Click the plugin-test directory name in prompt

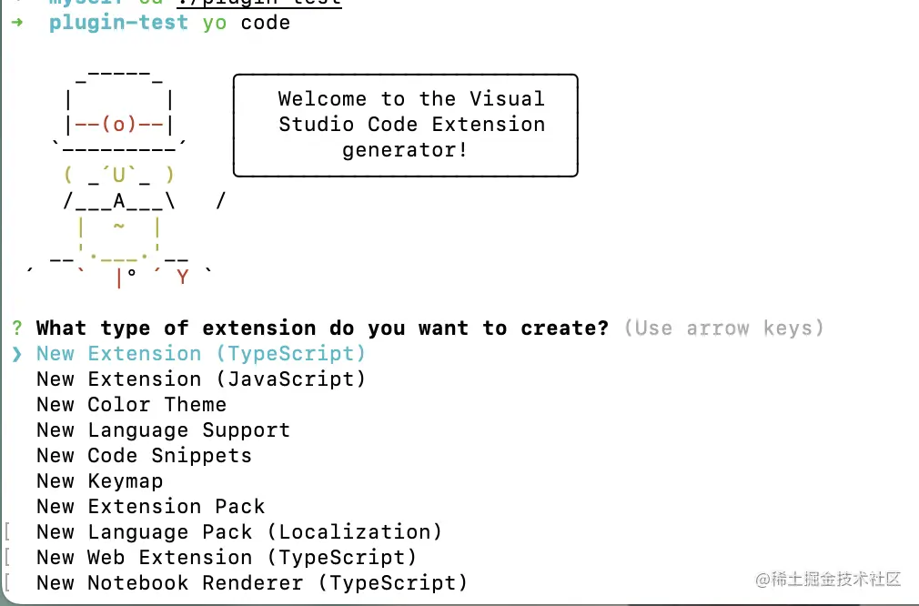[118, 22]
